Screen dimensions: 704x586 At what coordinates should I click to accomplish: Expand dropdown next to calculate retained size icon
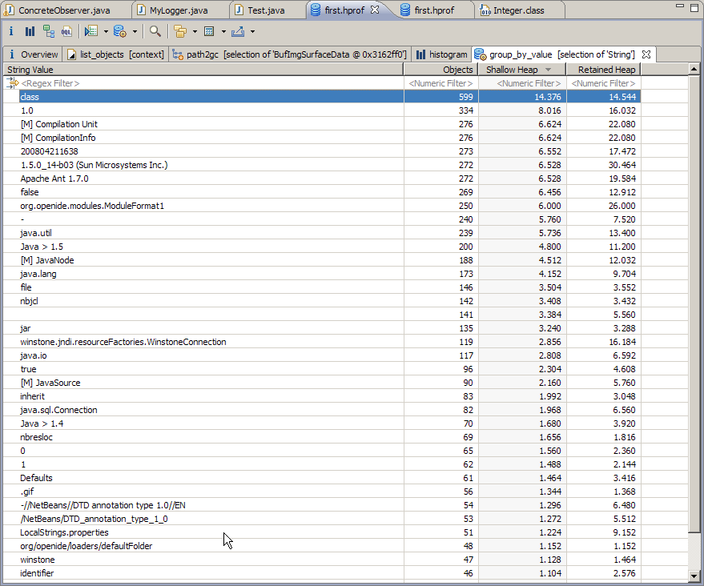tap(223, 31)
